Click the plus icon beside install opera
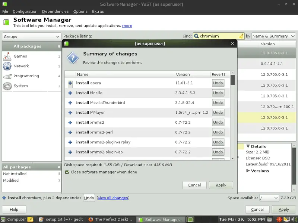The image size is (298, 223). [70, 83]
